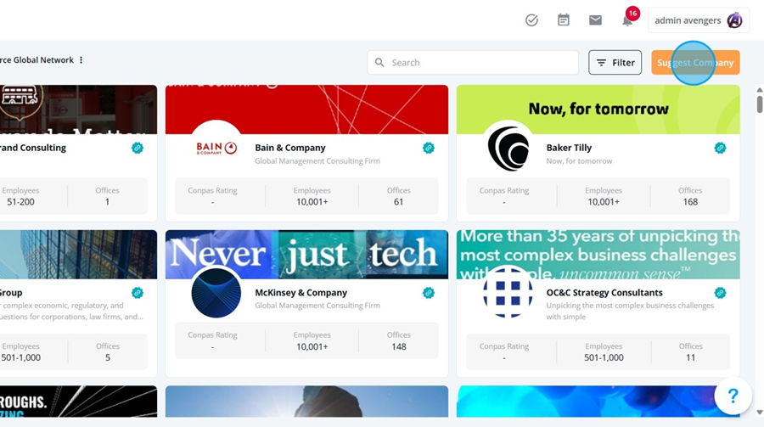The height and width of the screenshot is (427, 764).
Task: Click the Suggest Company button
Action: pos(695,62)
